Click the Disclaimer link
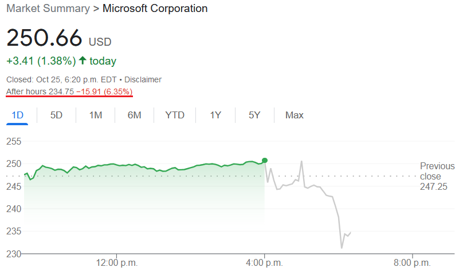 click(143, 79)
